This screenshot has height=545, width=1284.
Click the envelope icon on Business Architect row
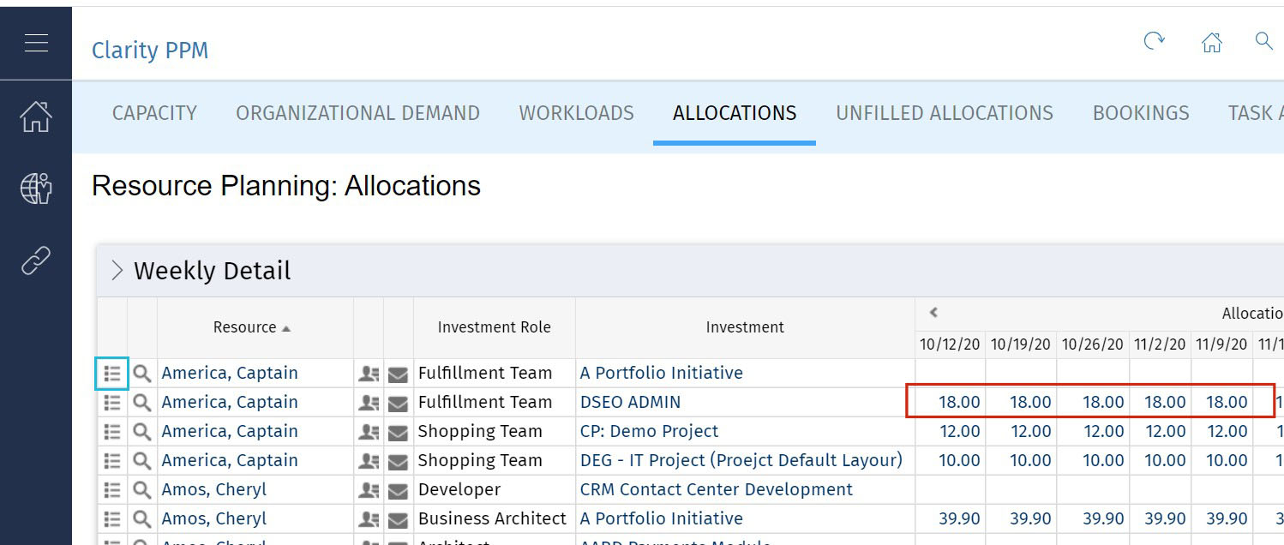tap(398, 519)
